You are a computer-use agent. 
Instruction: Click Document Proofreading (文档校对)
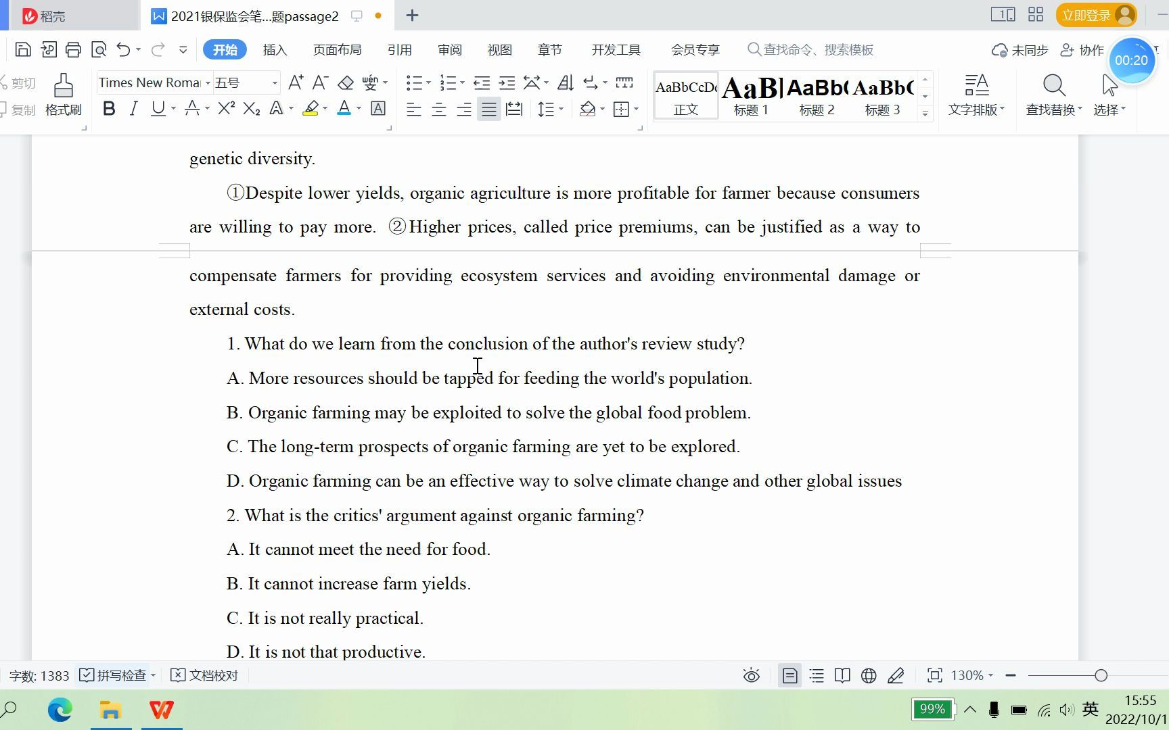tap(204, 675)
